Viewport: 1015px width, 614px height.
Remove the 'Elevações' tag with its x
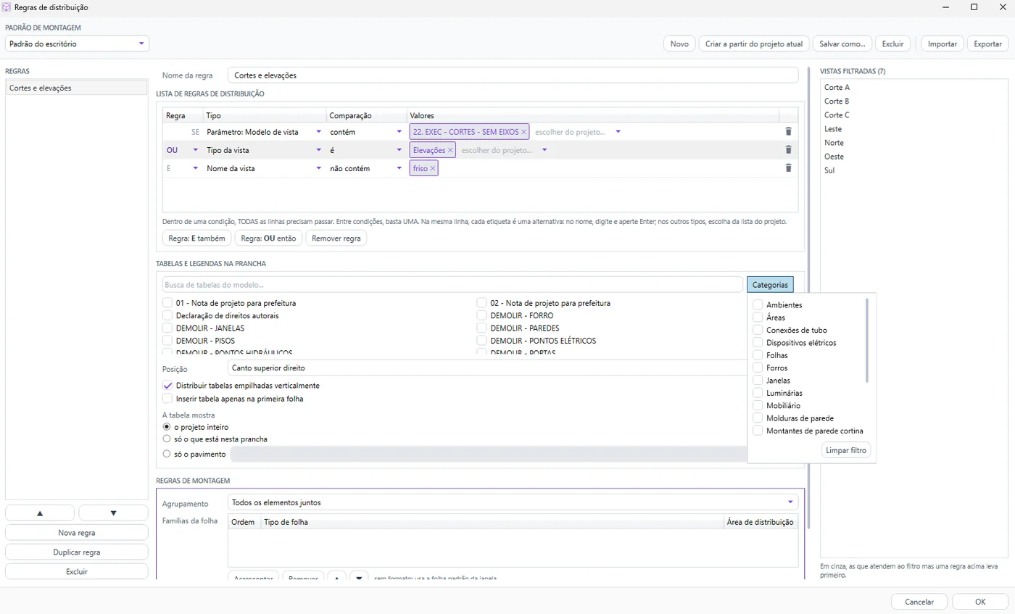450,150
